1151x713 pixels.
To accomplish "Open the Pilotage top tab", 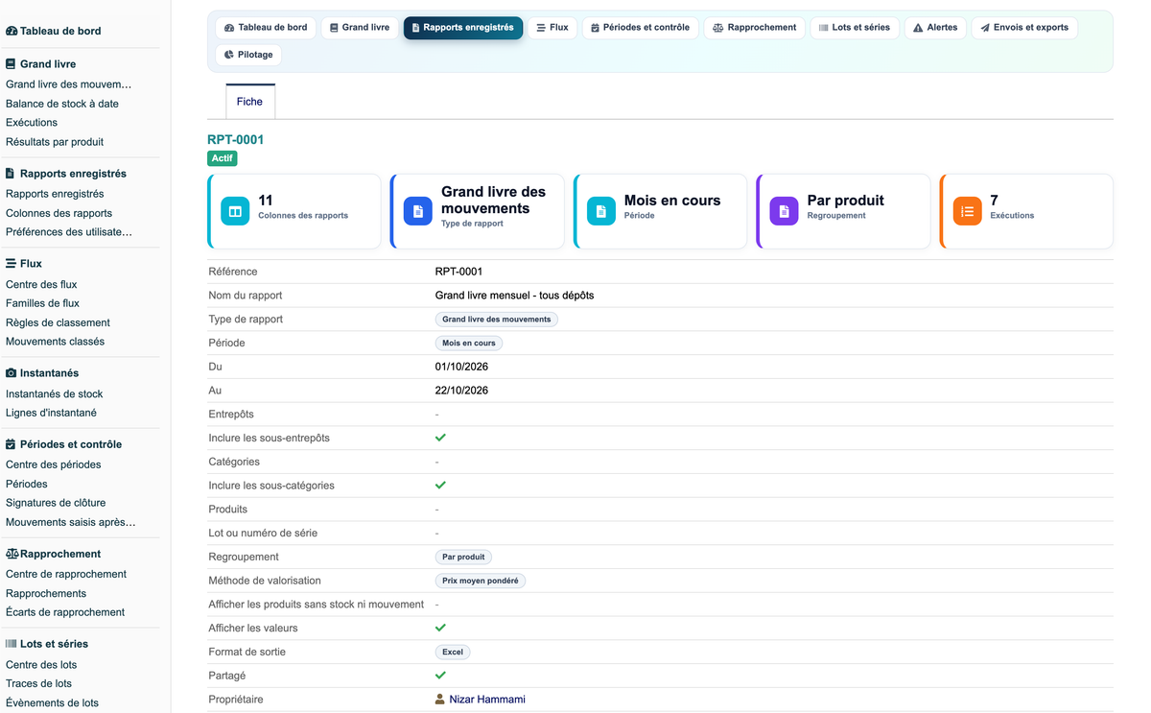I will click(248, 55).
